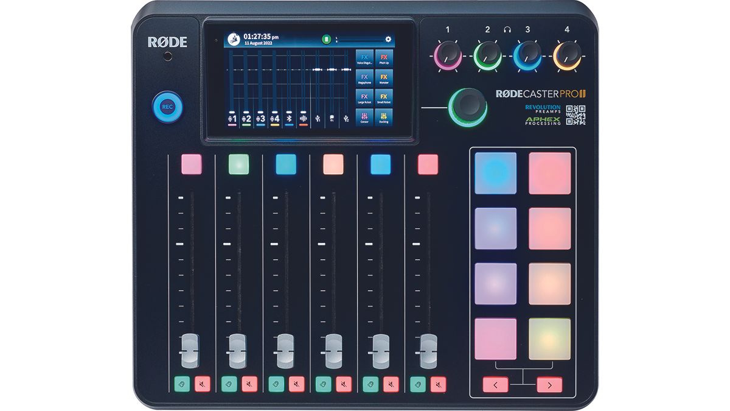Tap the green USB status indicator on screen
730x411 pixels.
point(326,38)
